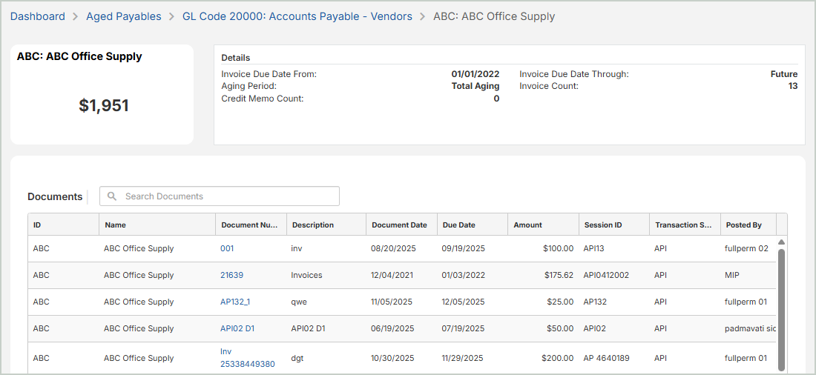Open document number 001
This screenshot has width=816, height=375.
click(x=227, y=248)
